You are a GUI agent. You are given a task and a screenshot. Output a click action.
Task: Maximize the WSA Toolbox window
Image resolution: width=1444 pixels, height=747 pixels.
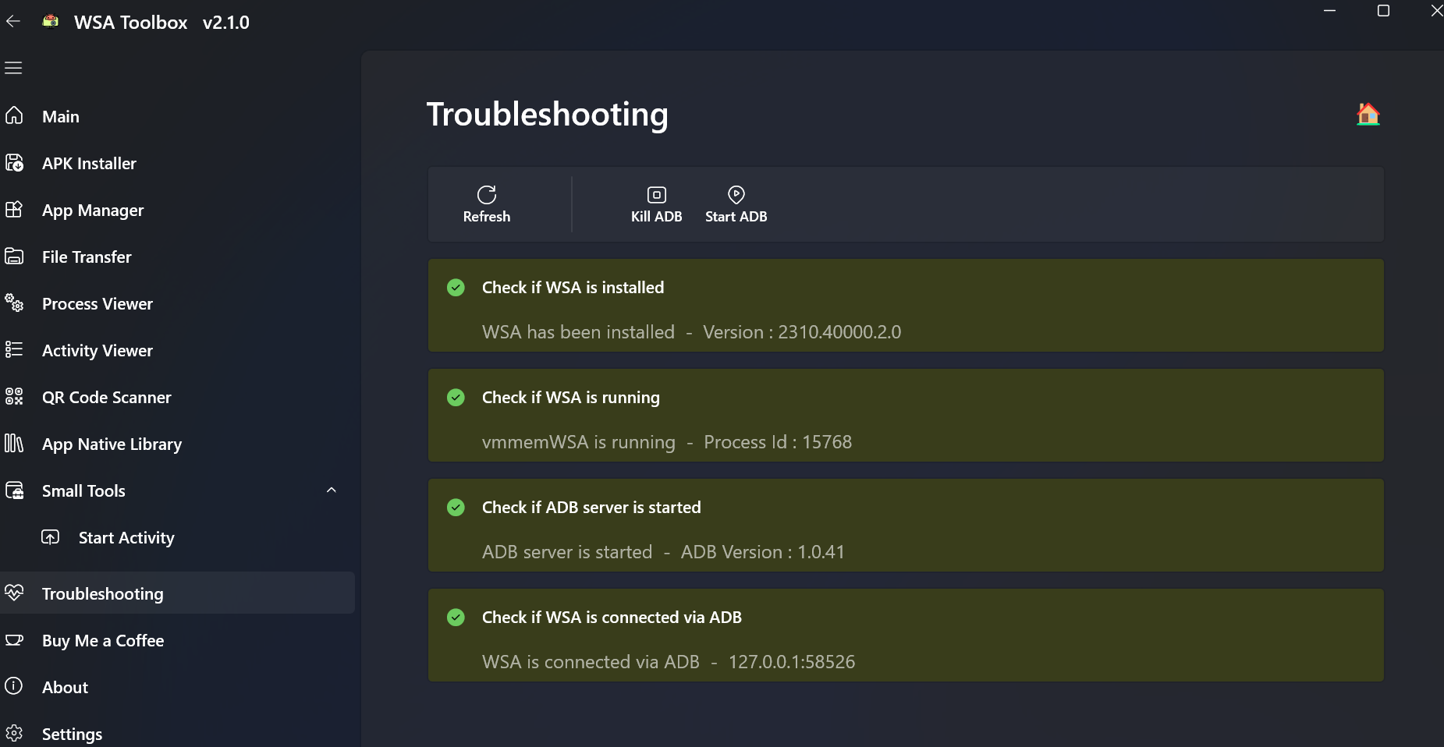pos(1384,11)
